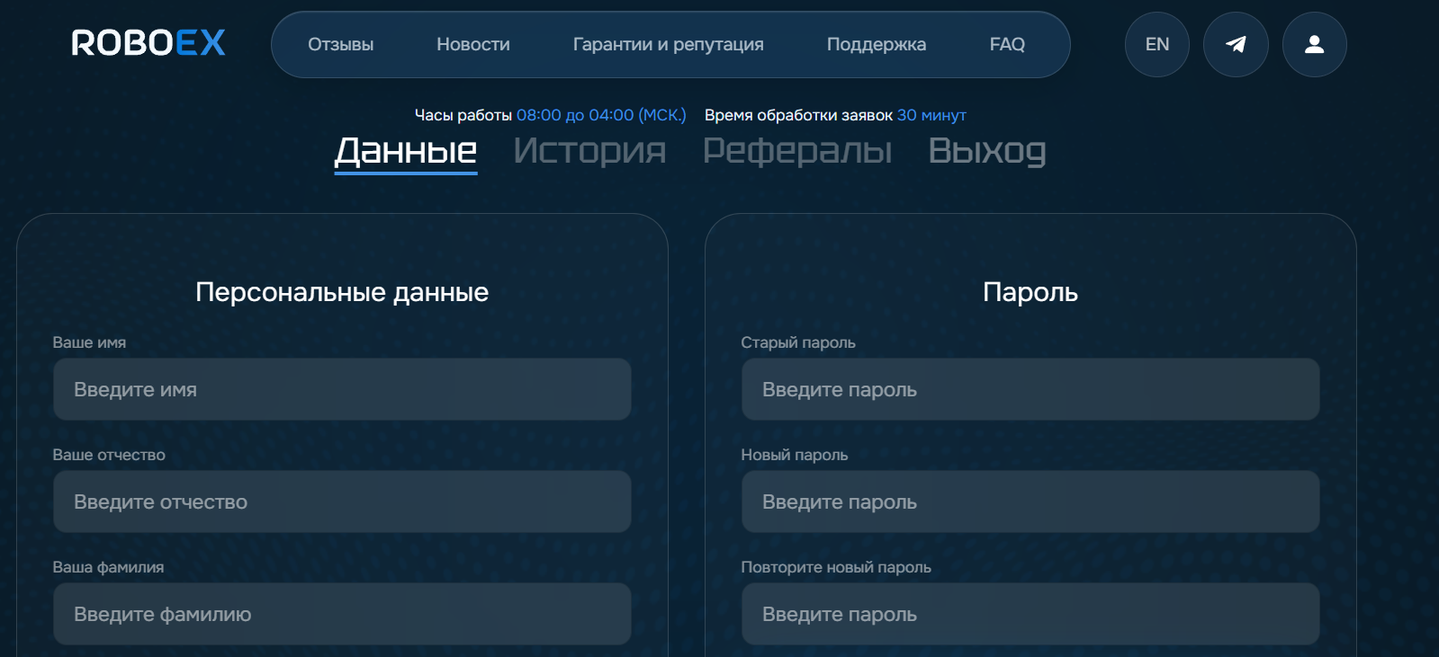Click Выход to log out
Screen dimensions: 1439x657
tap(987, 151)
